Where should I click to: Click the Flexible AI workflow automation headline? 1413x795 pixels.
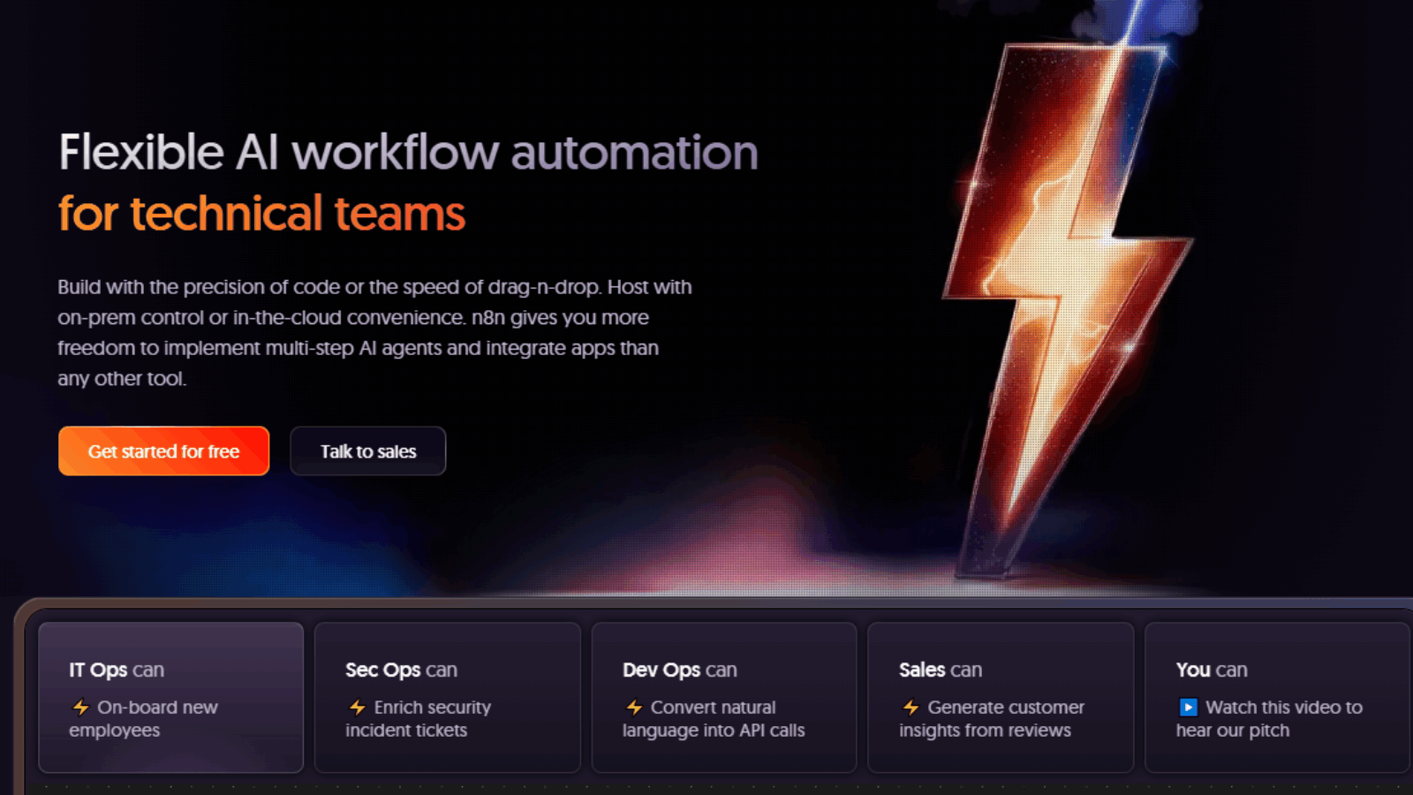tap(408, 152)
